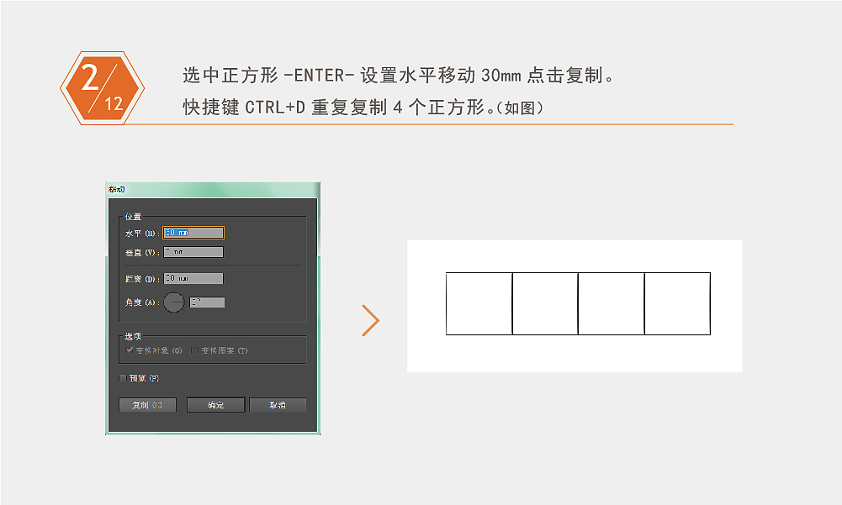Click the 位置 section header label
The image size is (842, 505).
[131, 215]
